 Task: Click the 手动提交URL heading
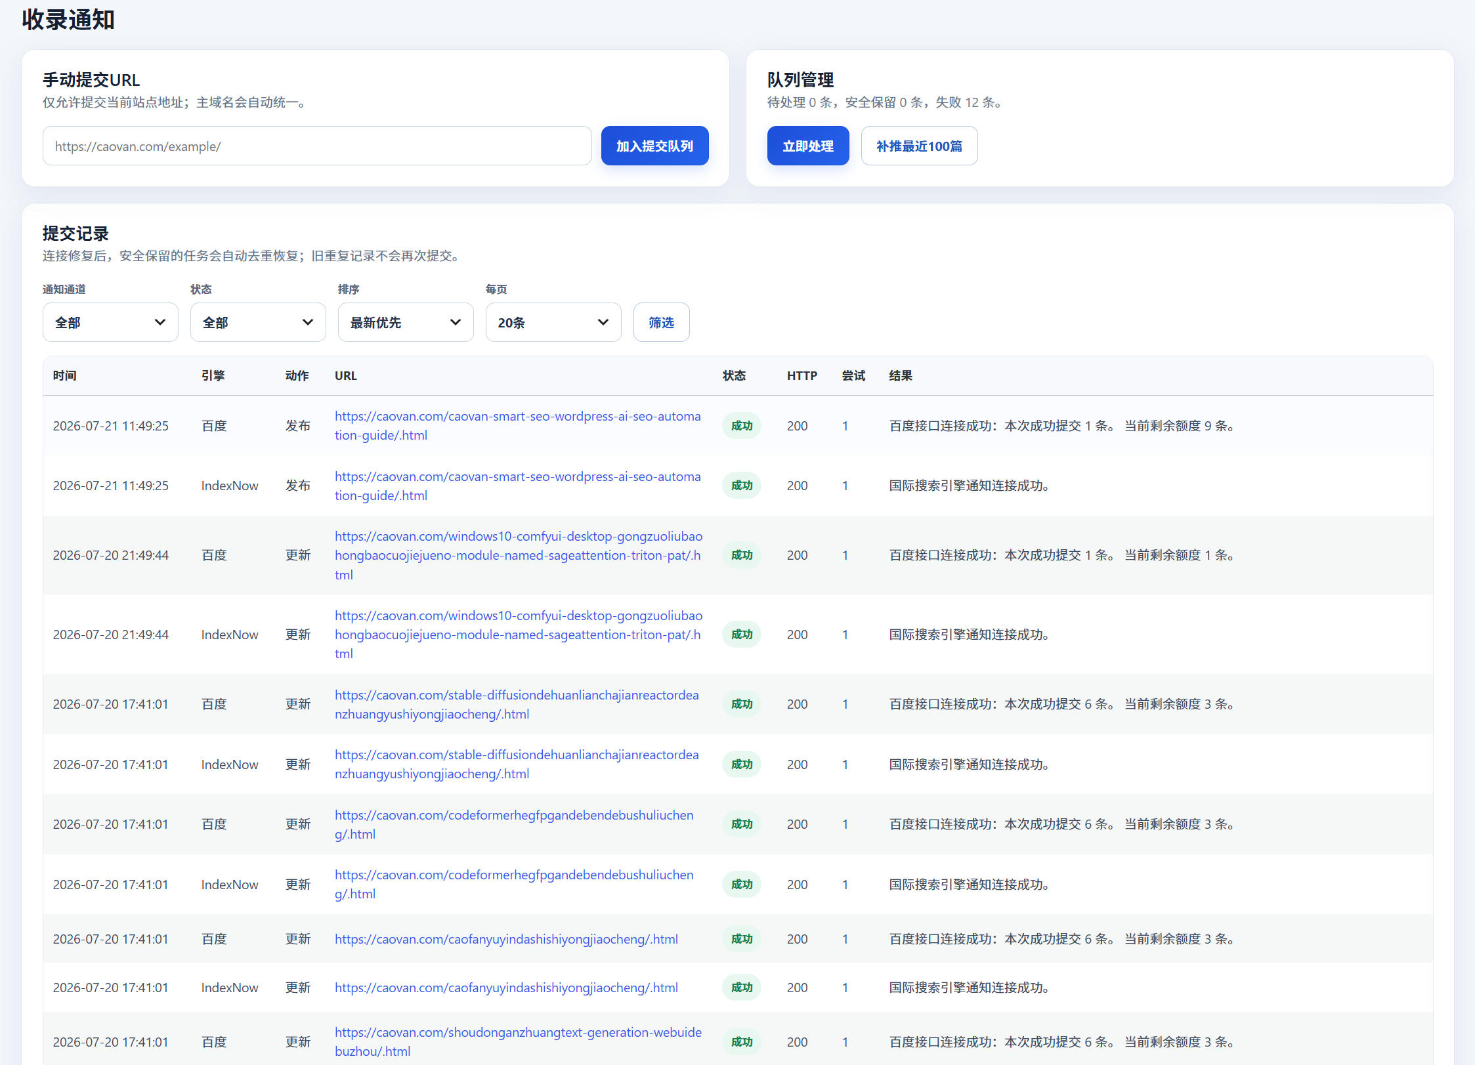coord(91,79)
